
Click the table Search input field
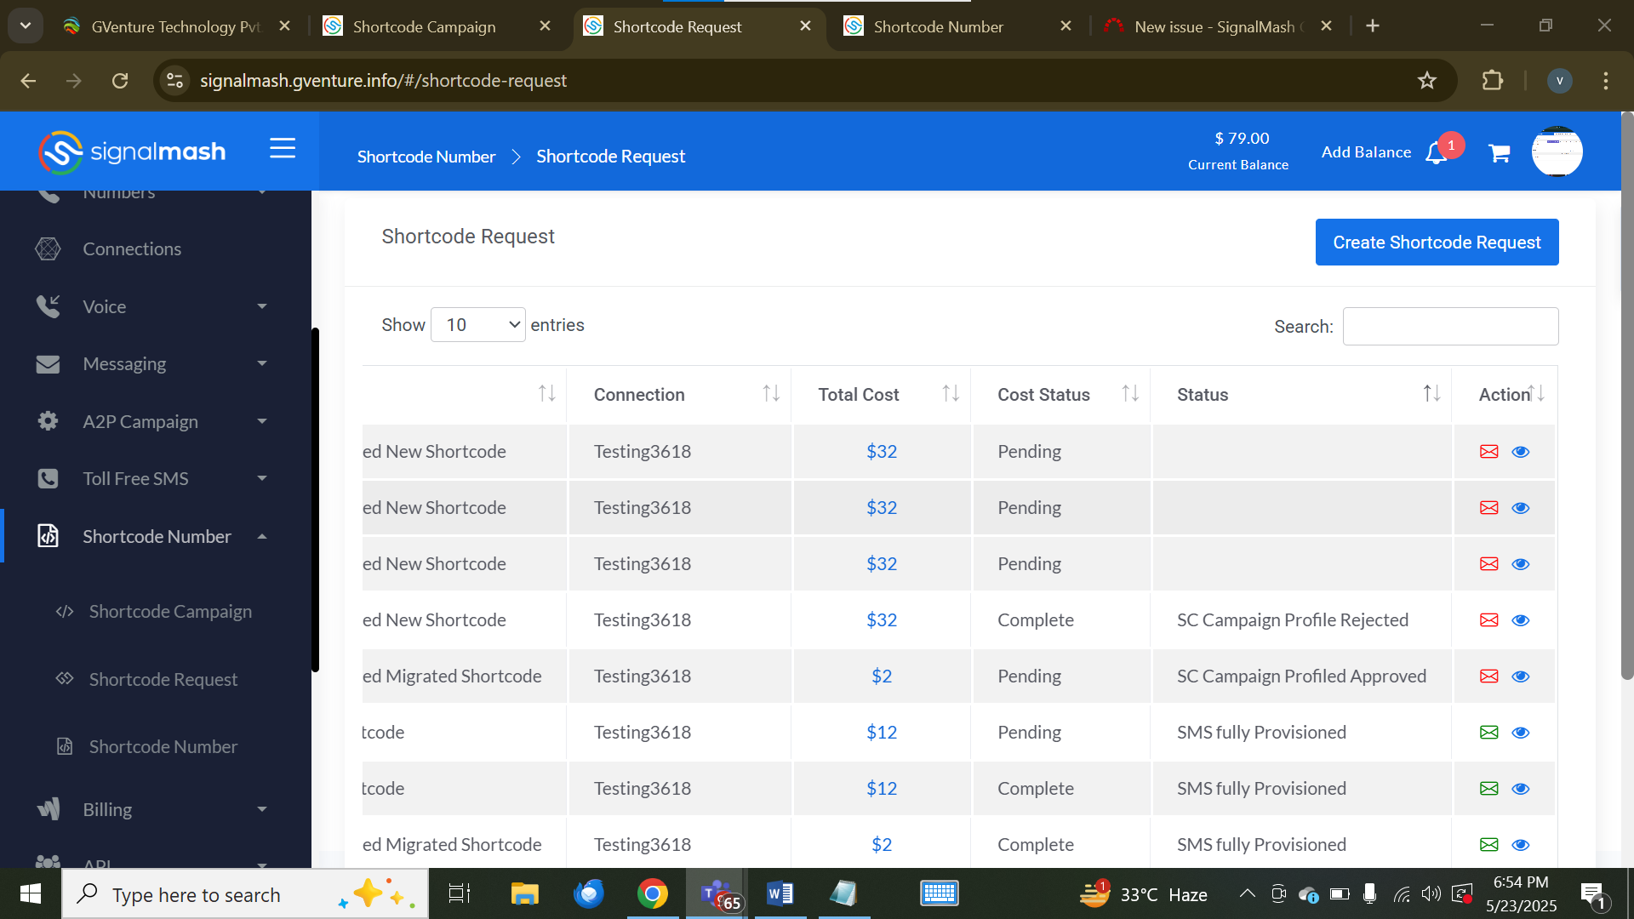click(1450, 327)
